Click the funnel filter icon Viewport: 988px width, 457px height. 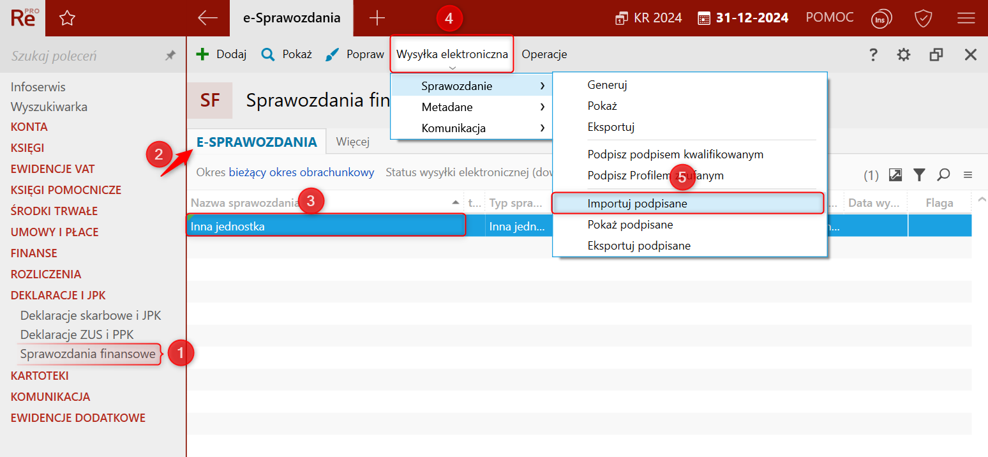919,174
